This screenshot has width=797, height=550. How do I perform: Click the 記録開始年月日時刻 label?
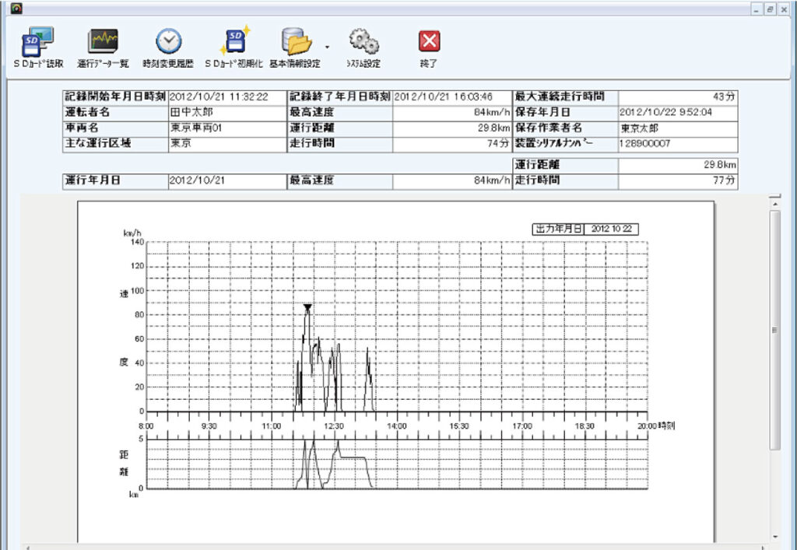coord(115,96)
